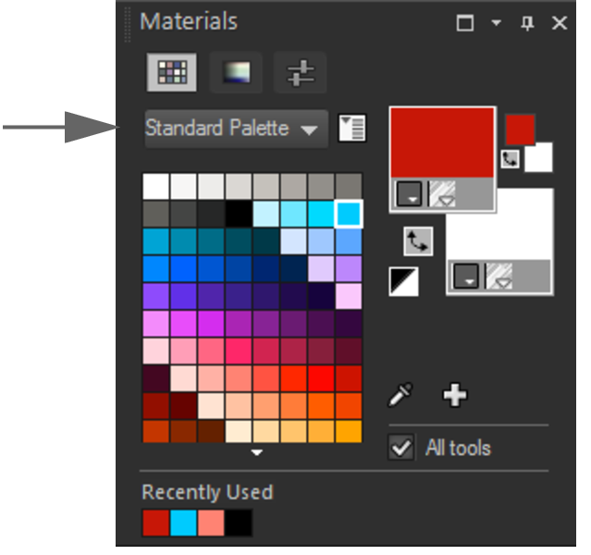Open the background material style dropdown
The height and width of the screenshot is (555, 591).
[x=466, y=277]
